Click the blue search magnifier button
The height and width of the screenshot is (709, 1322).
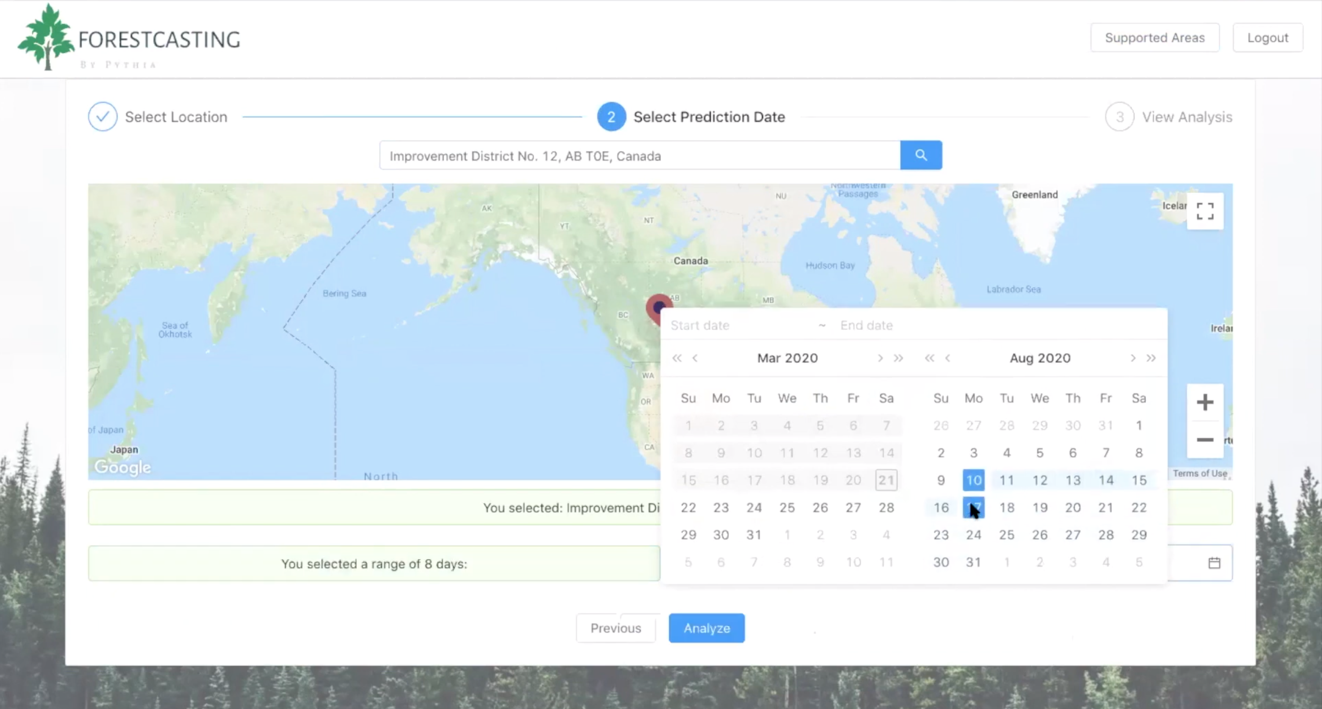point(921,155)
